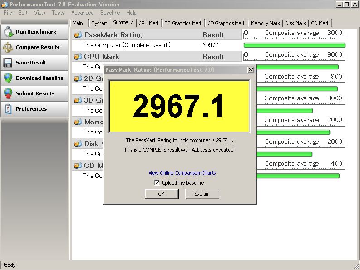The width and height of the screenshot is (360, 270).
Task: Click the CD Mark row icon
Action: click(x=78, y=166)
